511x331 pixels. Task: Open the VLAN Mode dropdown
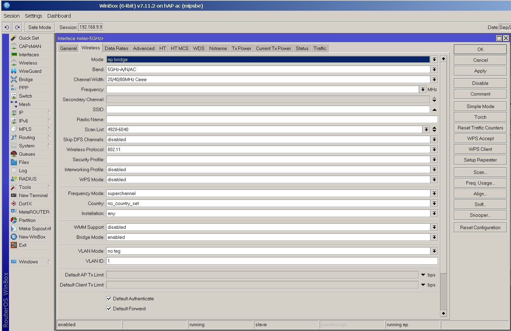434,251
